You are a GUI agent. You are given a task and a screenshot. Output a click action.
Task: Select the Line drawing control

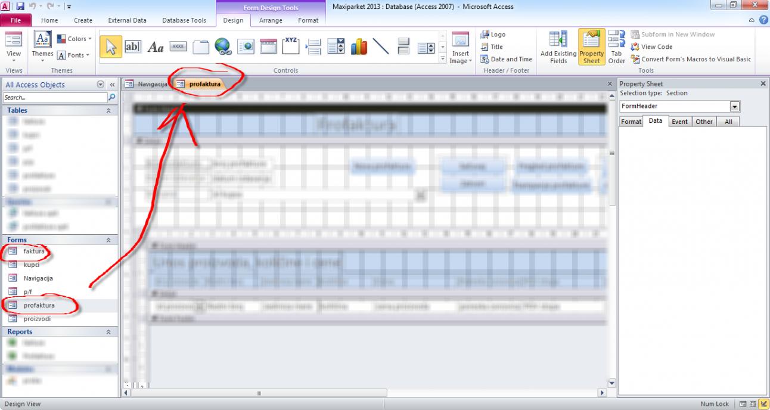click(381, 46)
